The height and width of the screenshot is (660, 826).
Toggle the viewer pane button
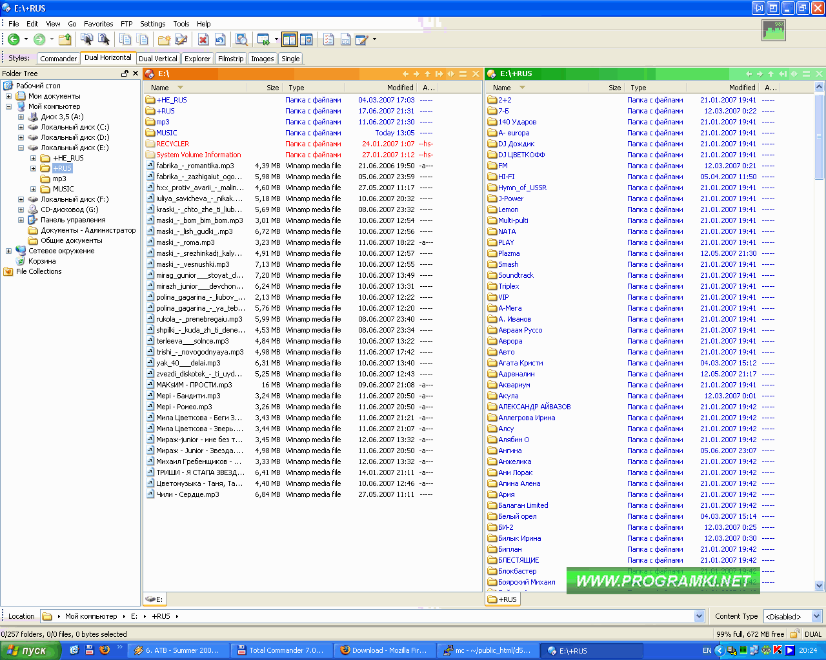[x=306, y=40]
